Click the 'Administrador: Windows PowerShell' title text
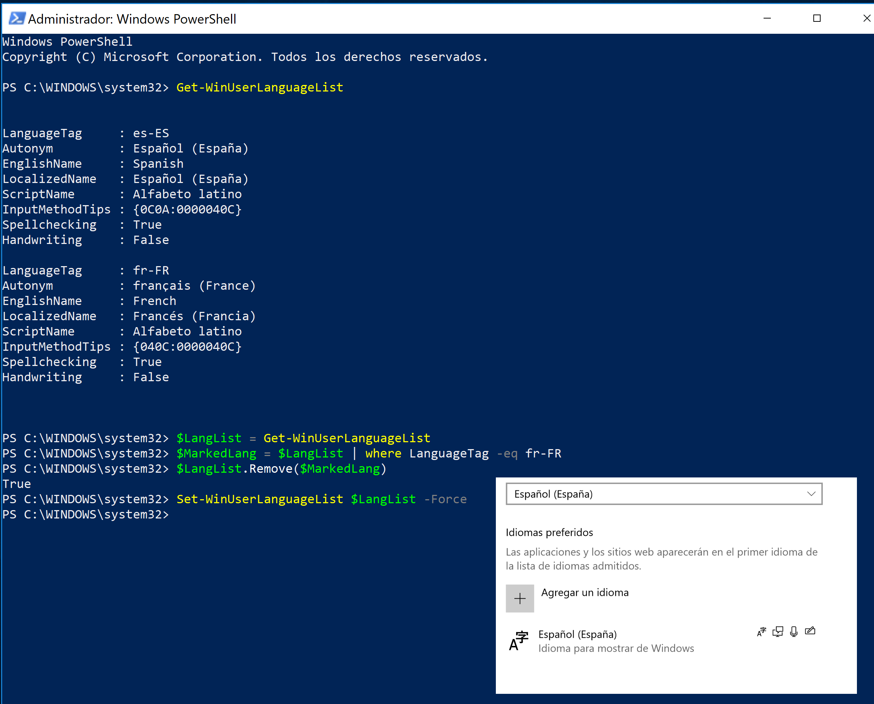This screenshot has width=874, height=704. point(132,19)
